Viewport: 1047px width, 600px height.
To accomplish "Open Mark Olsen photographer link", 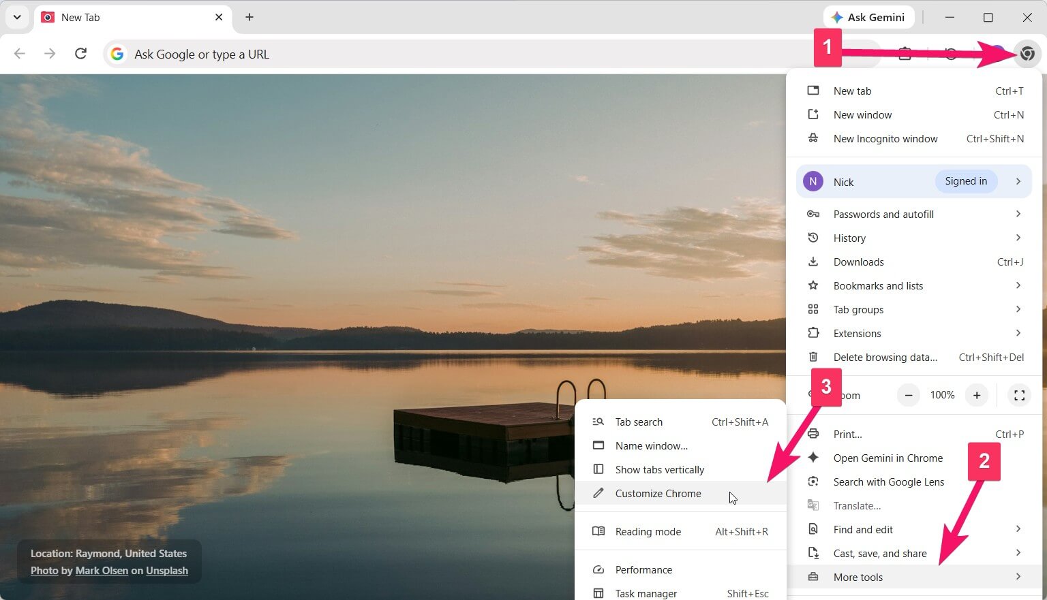I will point(102,571).
